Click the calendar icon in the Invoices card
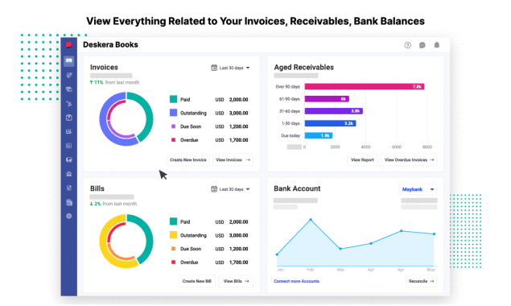The width and height of the screenshot is (511, 306). [x=214, y=68]
